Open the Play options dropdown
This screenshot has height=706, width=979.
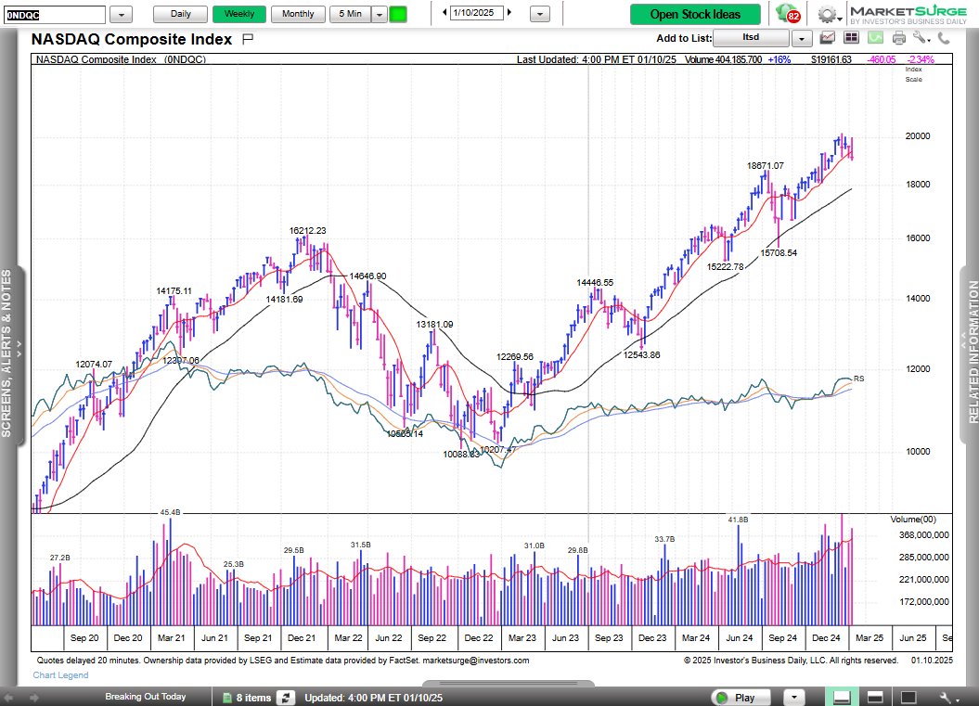pyautogui.click(x=794, y=698)
